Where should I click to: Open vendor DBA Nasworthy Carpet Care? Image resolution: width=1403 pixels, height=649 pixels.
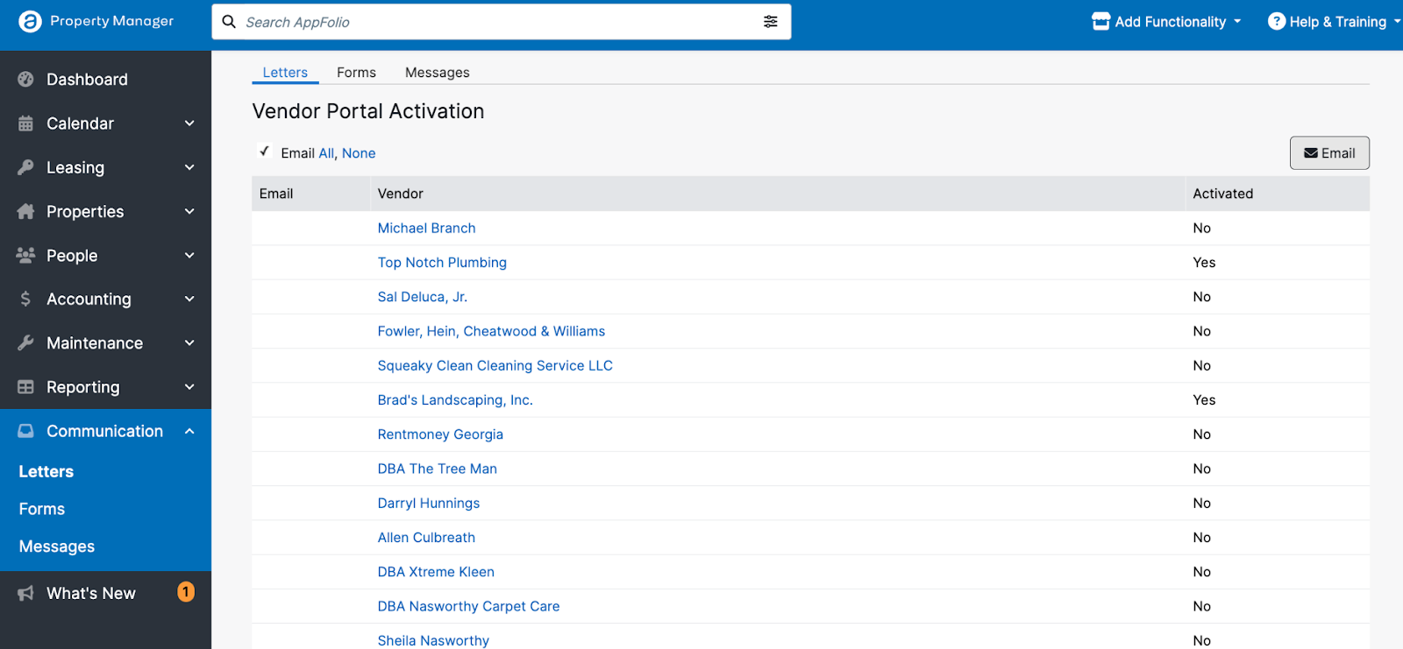(x=468, y=606)
